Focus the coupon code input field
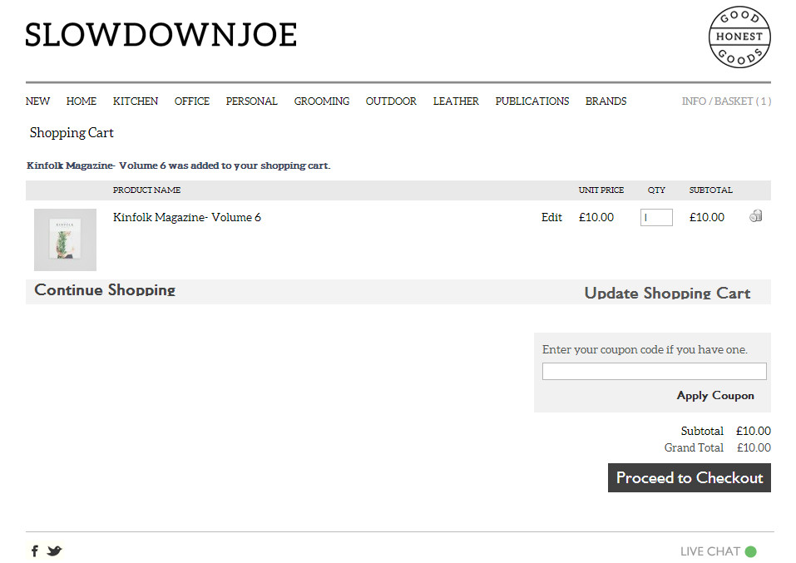This screenshot has width=796, height=563. click(655, 371)
